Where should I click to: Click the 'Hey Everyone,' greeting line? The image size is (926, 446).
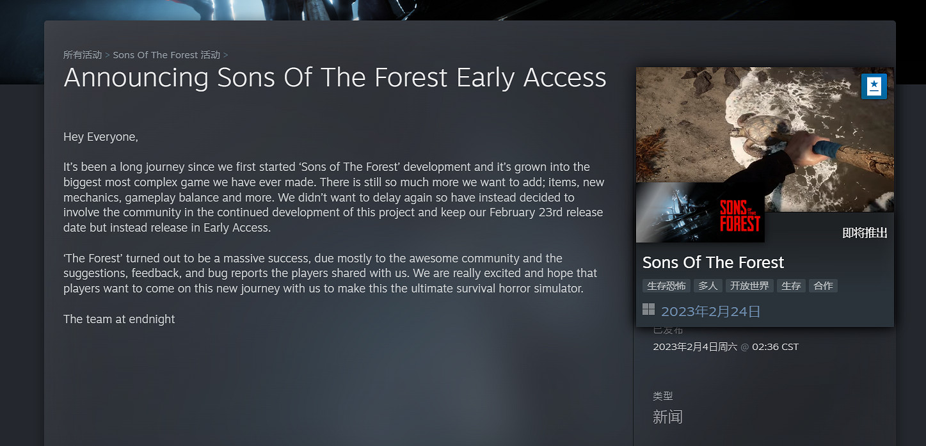[x=100, y=137]
